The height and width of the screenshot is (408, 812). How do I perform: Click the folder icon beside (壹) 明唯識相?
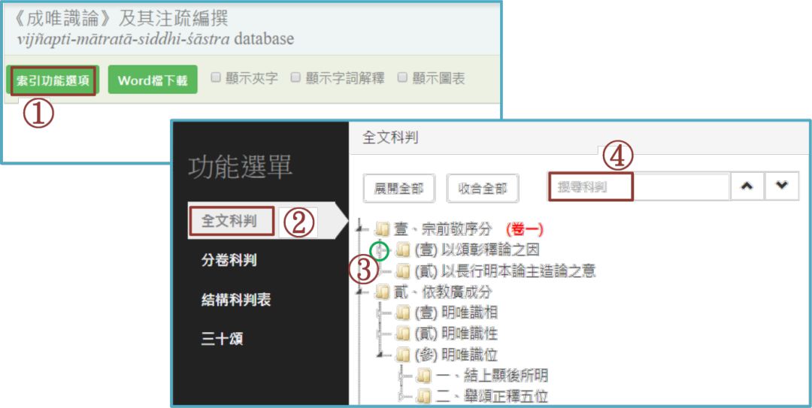402,313
